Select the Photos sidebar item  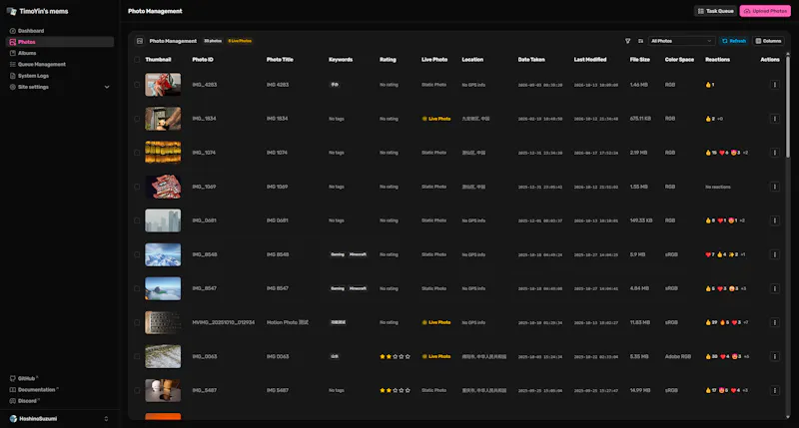[x=60, y=42]
